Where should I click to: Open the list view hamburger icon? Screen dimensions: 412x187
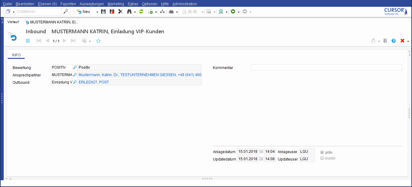coord(28,41)
